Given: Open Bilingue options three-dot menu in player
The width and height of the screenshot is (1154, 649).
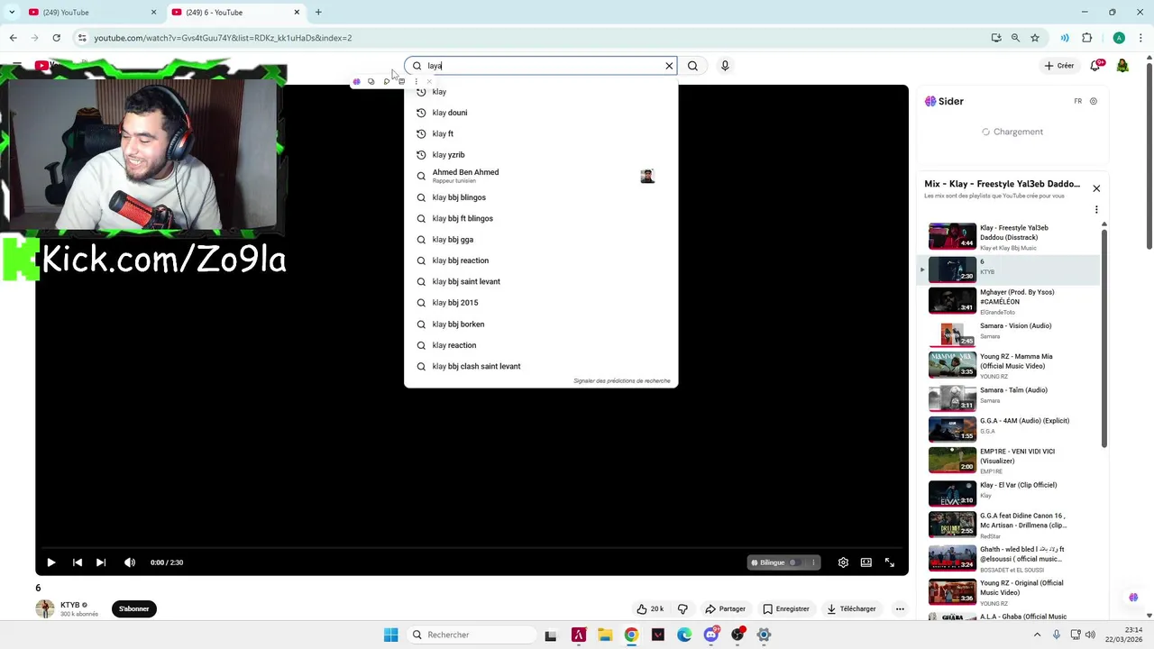Looking at the screenshot, I should point(813,562).
